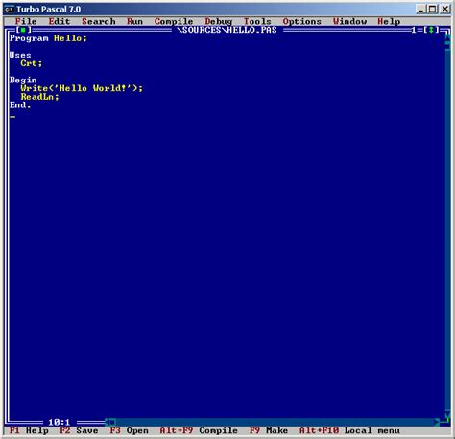Open the Window menu

349,21
